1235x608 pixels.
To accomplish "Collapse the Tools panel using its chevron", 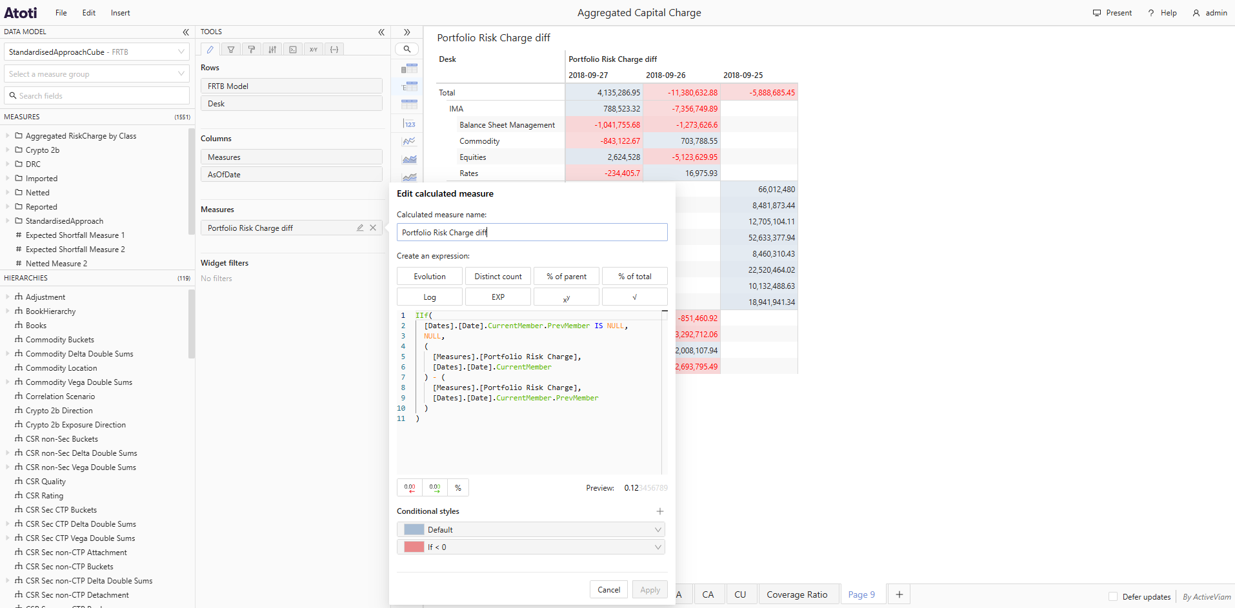I will (382, 32).
